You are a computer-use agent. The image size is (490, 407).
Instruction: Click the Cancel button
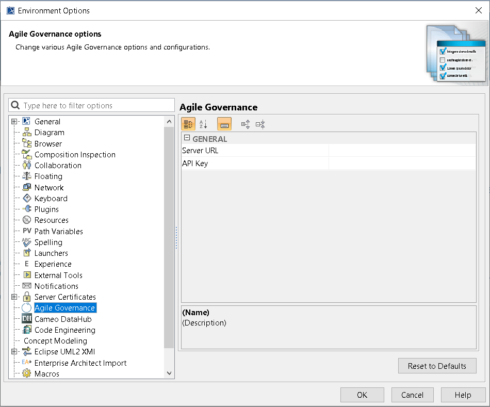click(x=412, y=395)
